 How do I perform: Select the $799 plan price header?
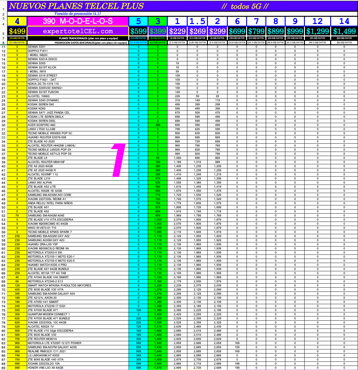point(256,31)
